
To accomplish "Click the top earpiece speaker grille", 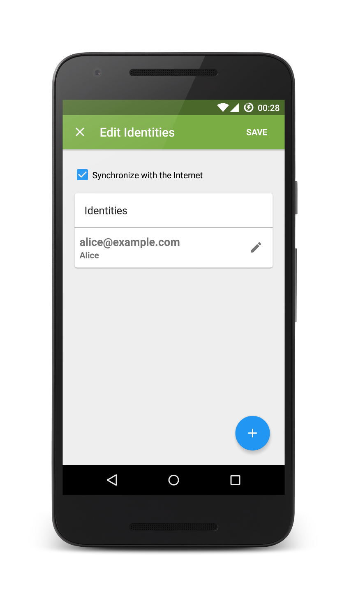I will click(173, 73).
